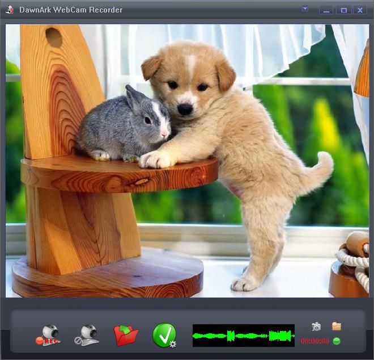Close the DawnArk WebCam Recorder window
The image size is (374, 360).
click(x=360, y=10)
